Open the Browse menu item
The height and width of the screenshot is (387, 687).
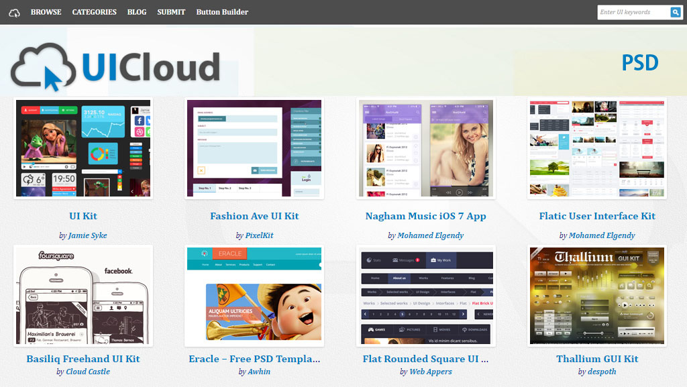(x=46, y=12)
